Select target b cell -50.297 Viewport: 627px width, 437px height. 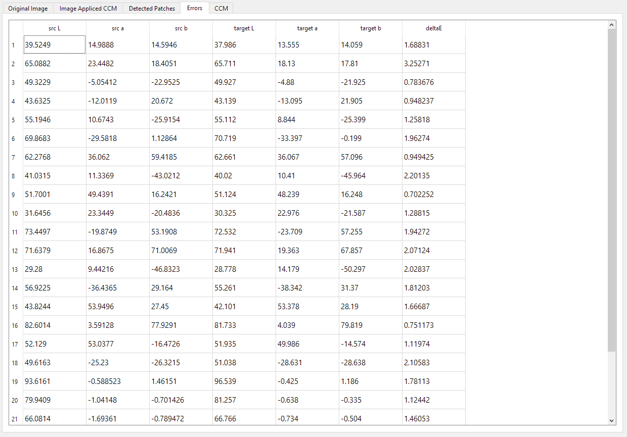371,269
